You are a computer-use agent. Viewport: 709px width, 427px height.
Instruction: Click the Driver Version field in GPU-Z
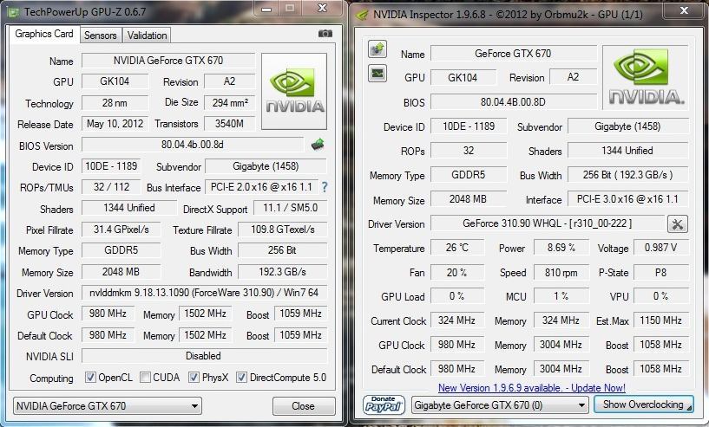(x=204, y=293)
